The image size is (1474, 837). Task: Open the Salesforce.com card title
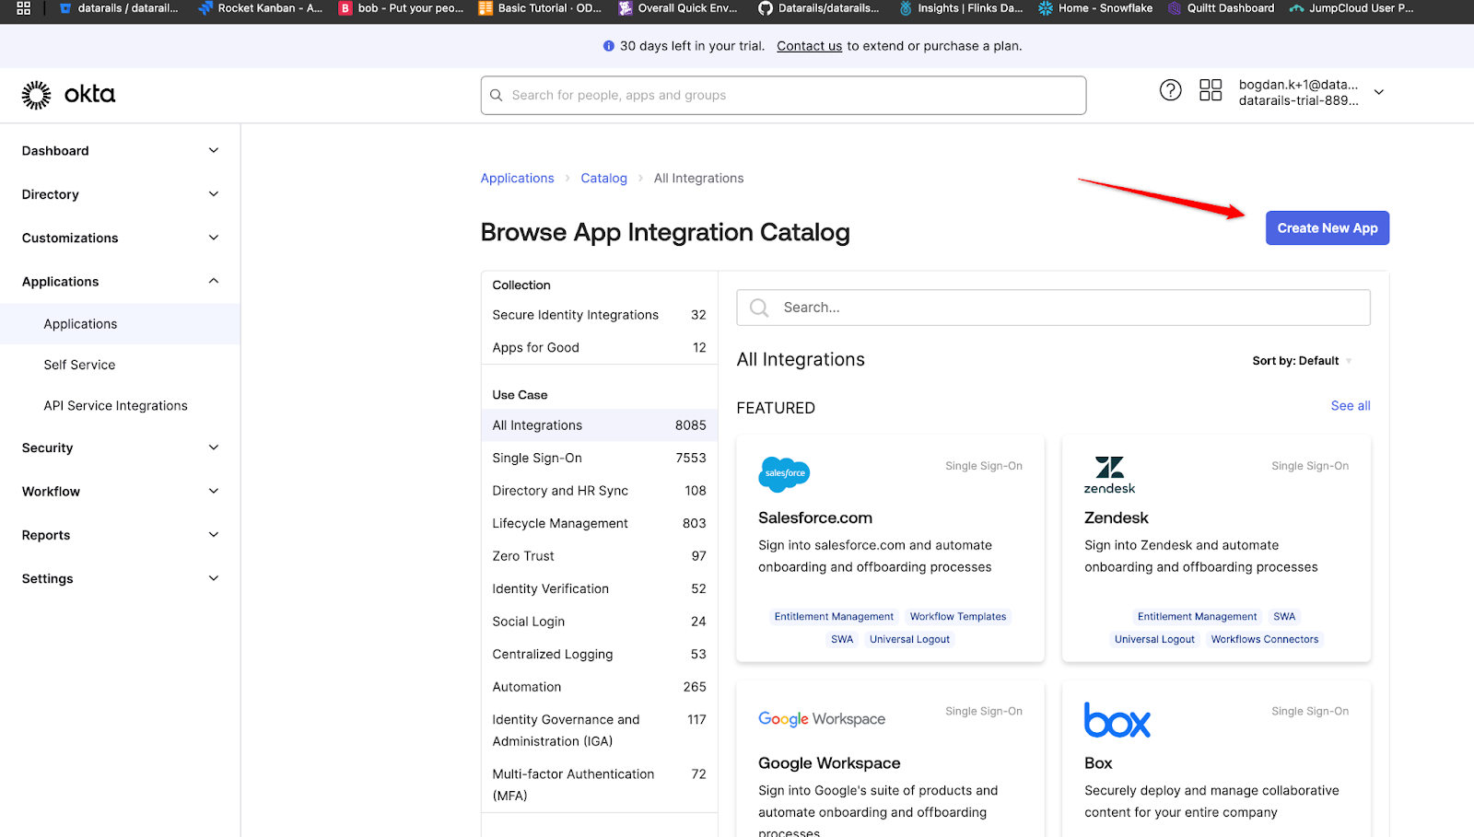pos(815,518)
